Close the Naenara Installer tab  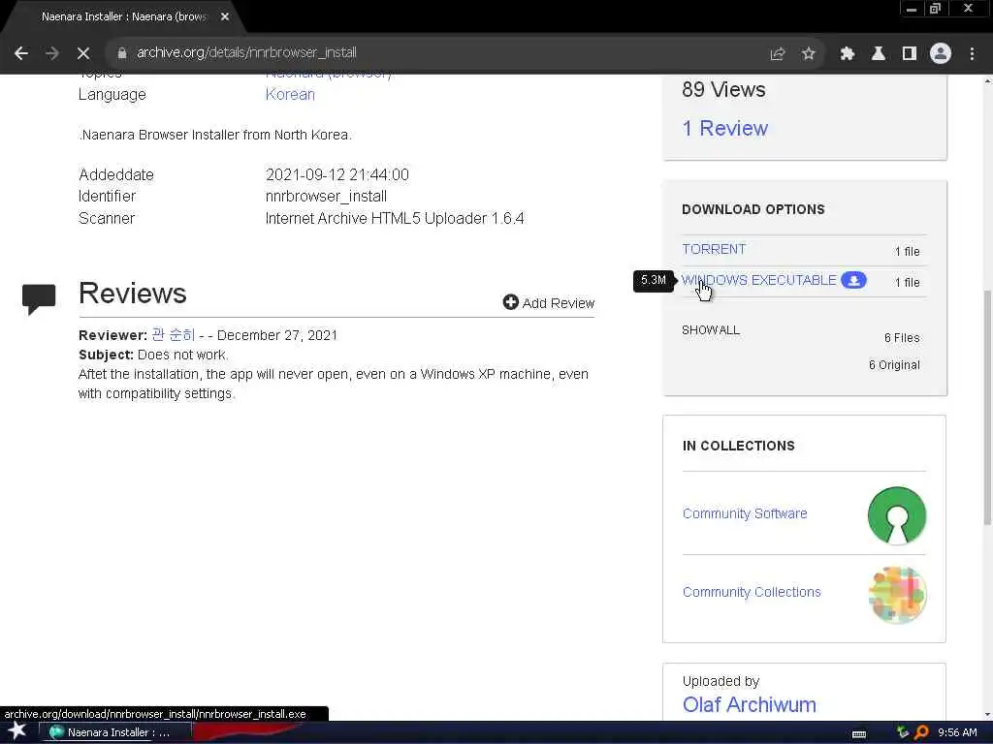[x=225, y=17]
